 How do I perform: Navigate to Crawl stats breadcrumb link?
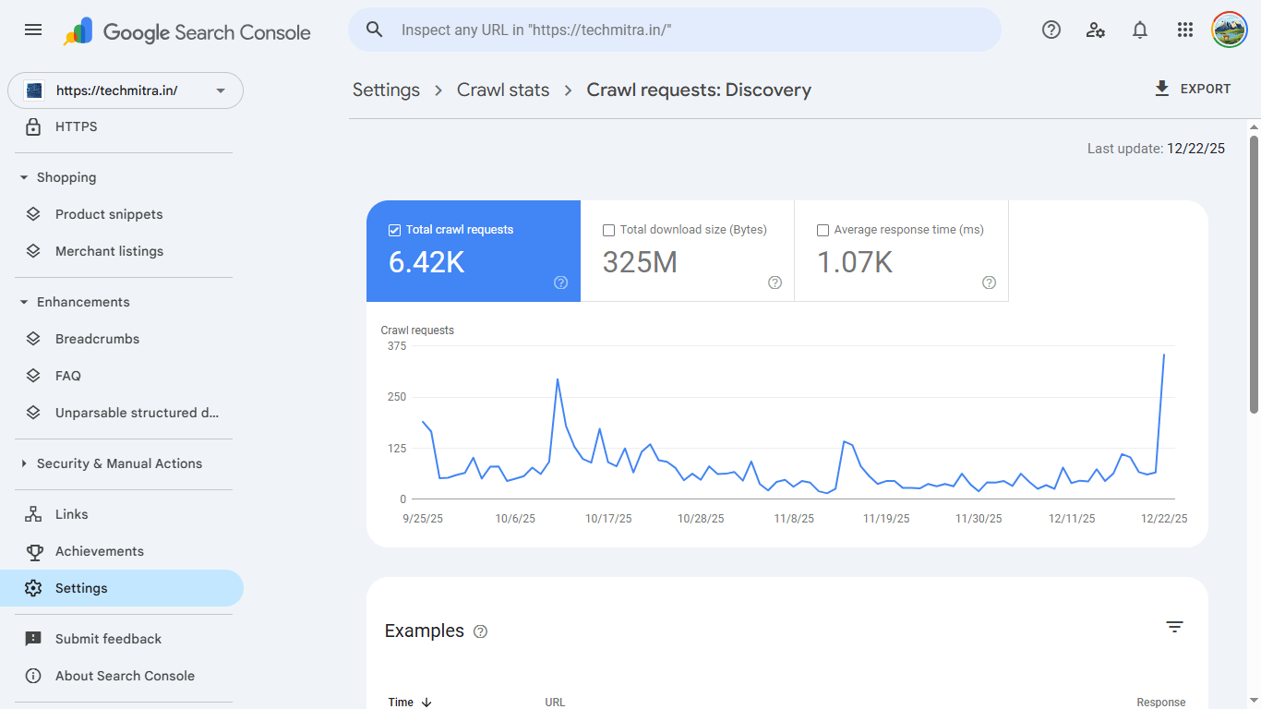pyautogui.click(x=503, y=90)
